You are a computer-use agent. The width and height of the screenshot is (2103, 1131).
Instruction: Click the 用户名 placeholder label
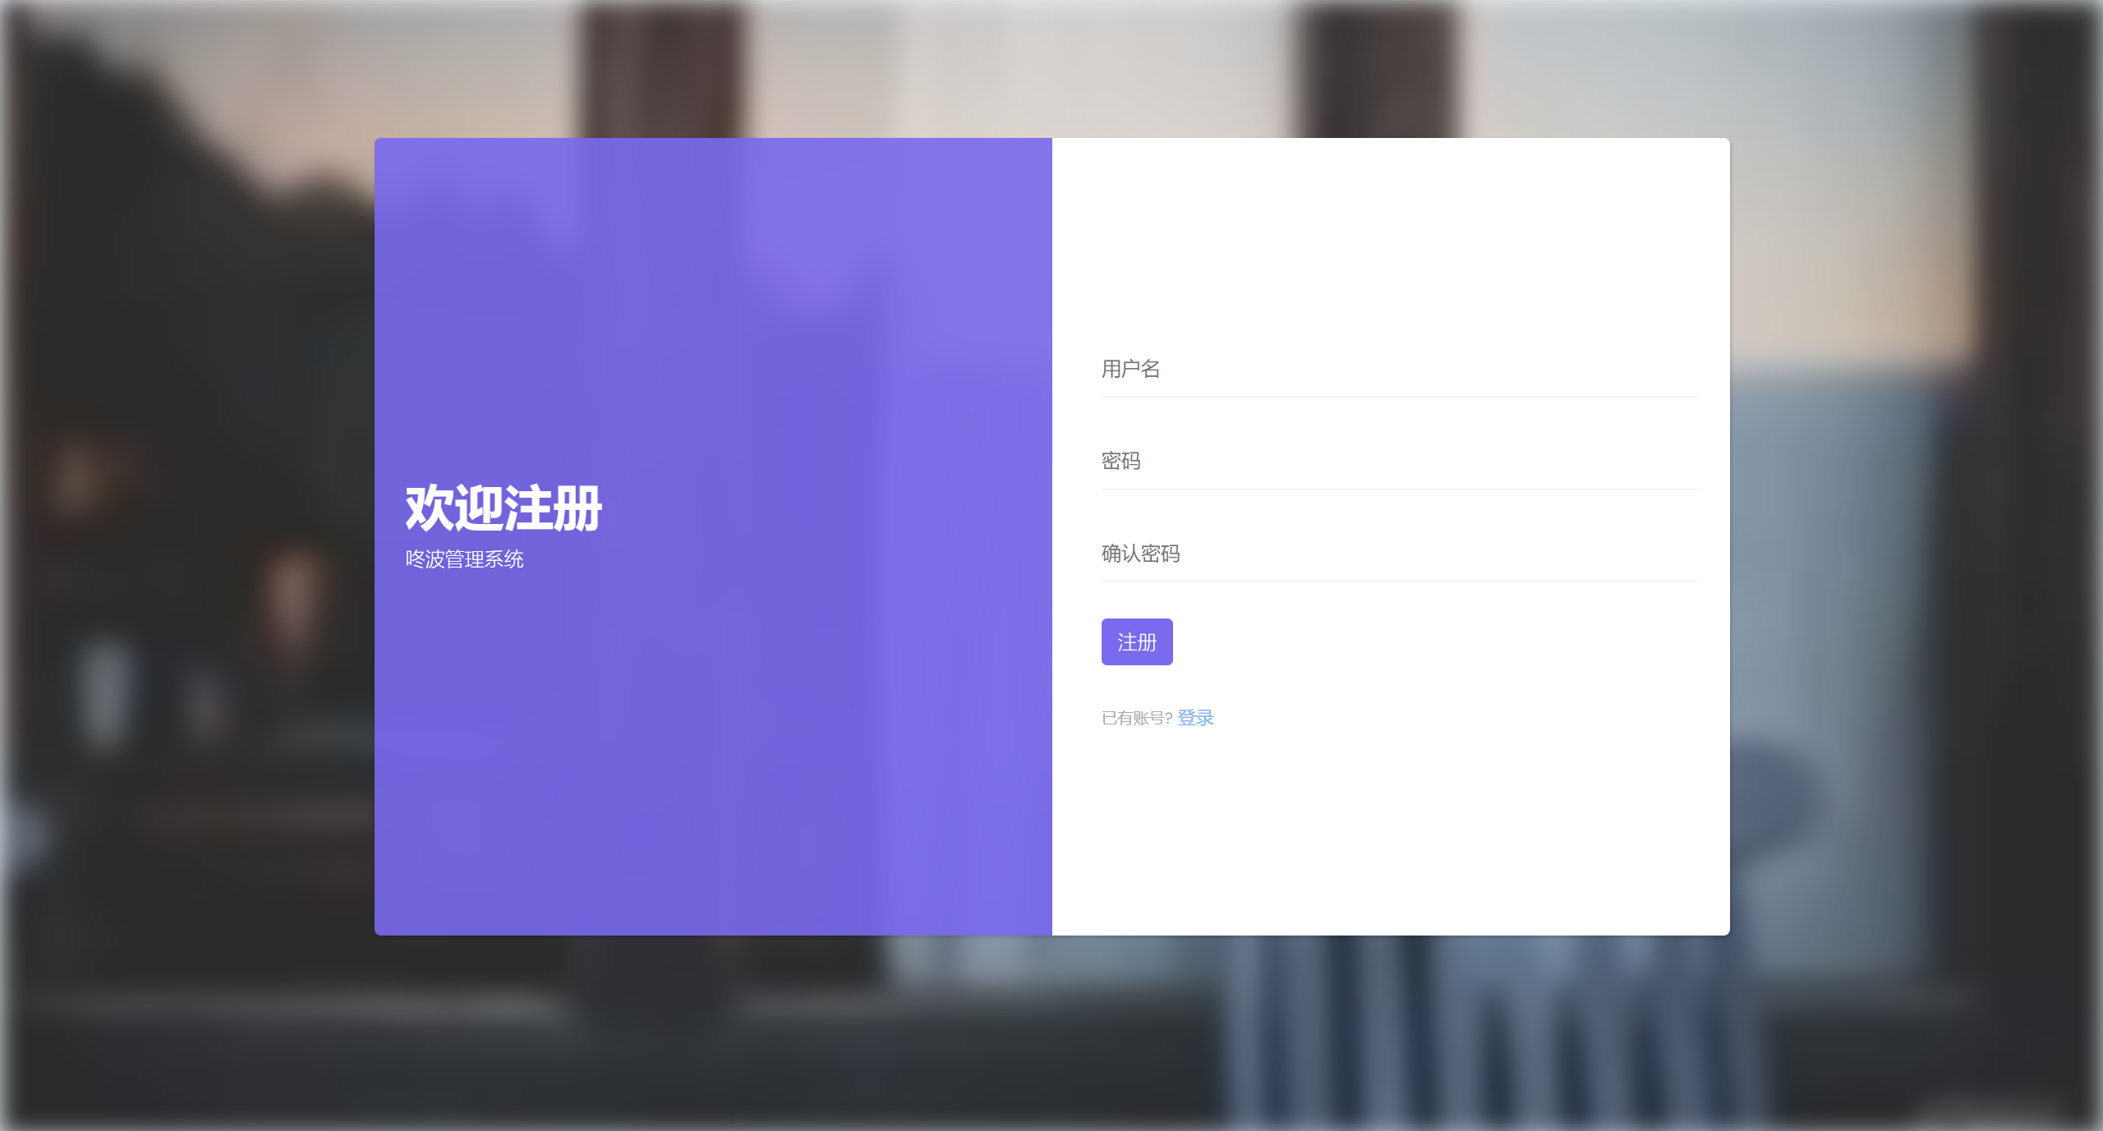pyautogui.click(x=1130, y=370)
